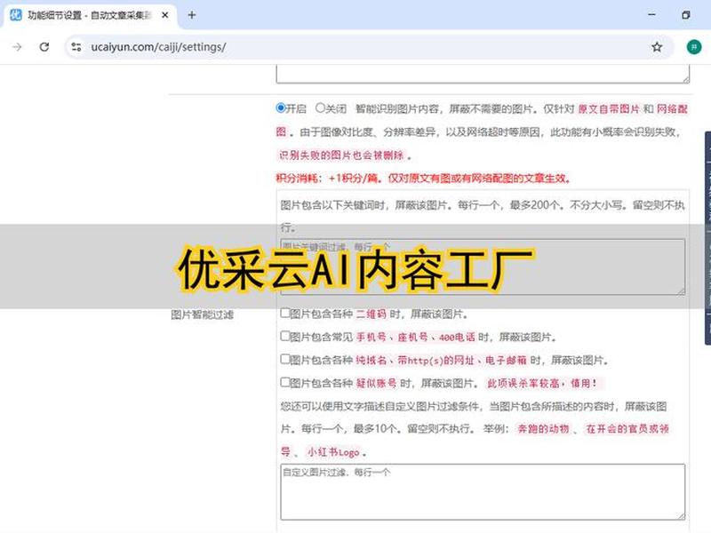Tick the 纯域名、带http(s)的网址 filter checkbox
The image size is (711, 533).
coord(284,359)
